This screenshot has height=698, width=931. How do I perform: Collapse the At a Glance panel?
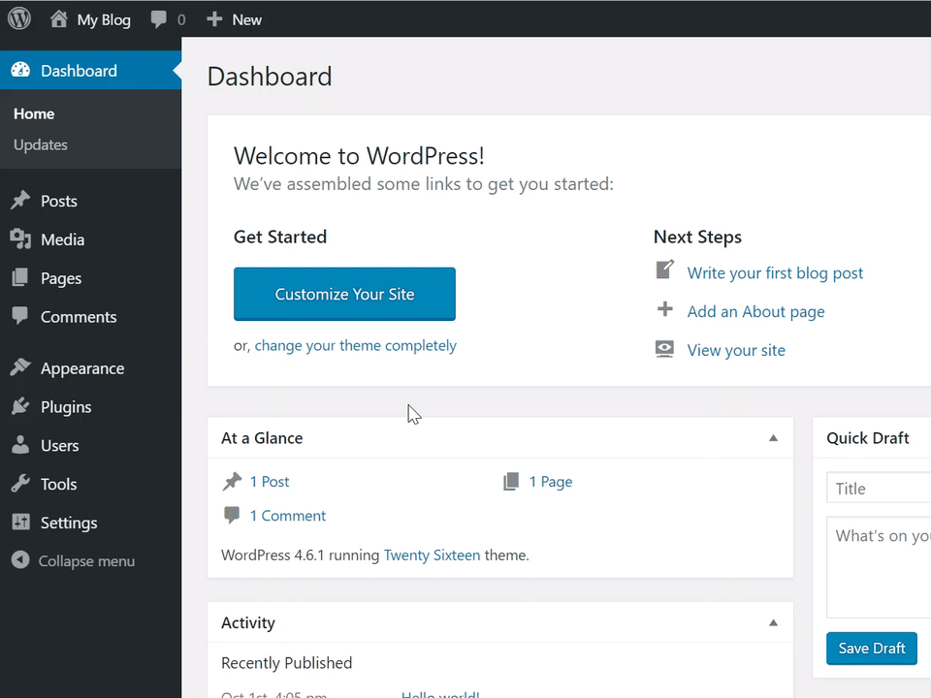click(x=773, y=438)
